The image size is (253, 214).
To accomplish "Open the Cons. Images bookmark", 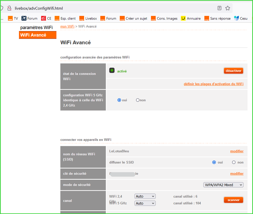I will [164, 18].
